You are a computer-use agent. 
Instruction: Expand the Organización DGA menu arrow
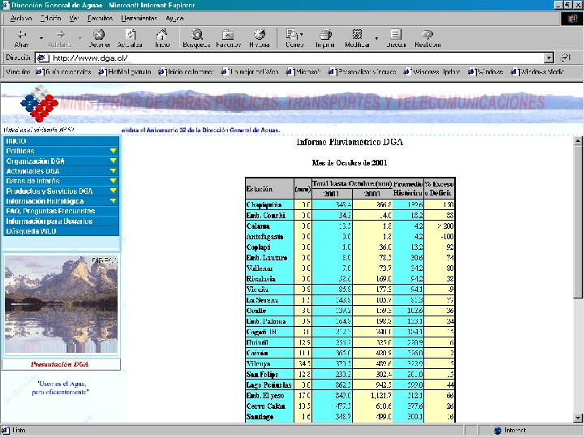114,161
